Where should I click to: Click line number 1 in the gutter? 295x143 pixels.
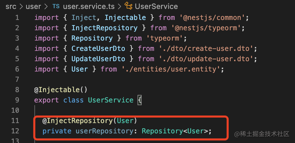tap(17, 18)
